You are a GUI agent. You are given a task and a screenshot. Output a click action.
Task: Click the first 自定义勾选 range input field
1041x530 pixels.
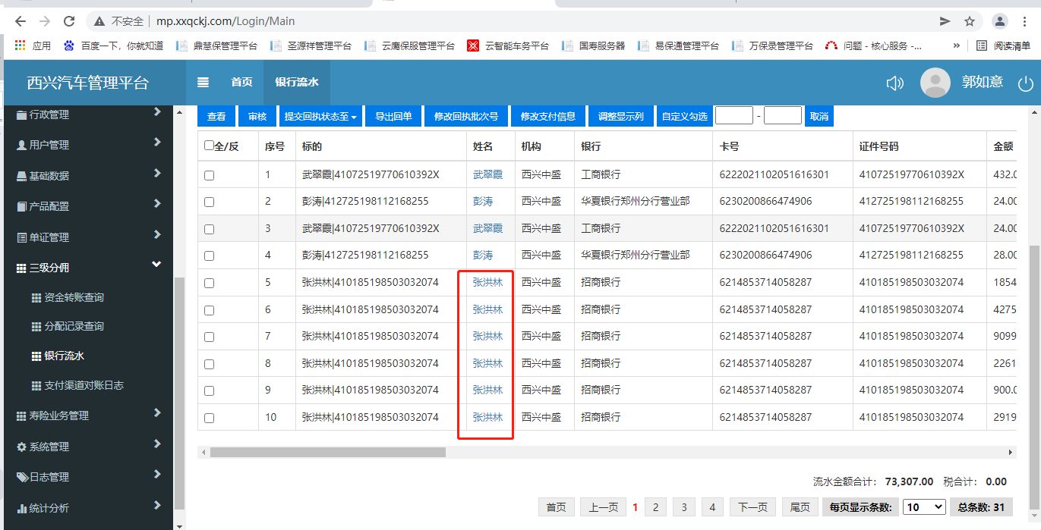[x=733, y=116]
